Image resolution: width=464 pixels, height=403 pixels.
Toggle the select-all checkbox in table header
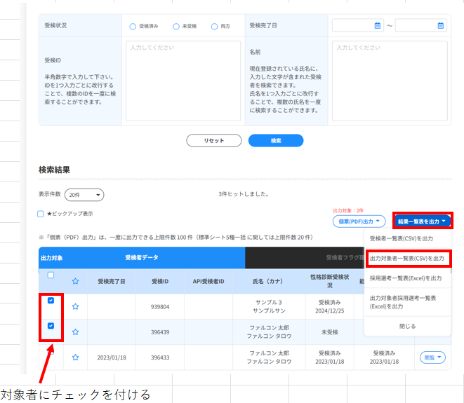point(51,275)
